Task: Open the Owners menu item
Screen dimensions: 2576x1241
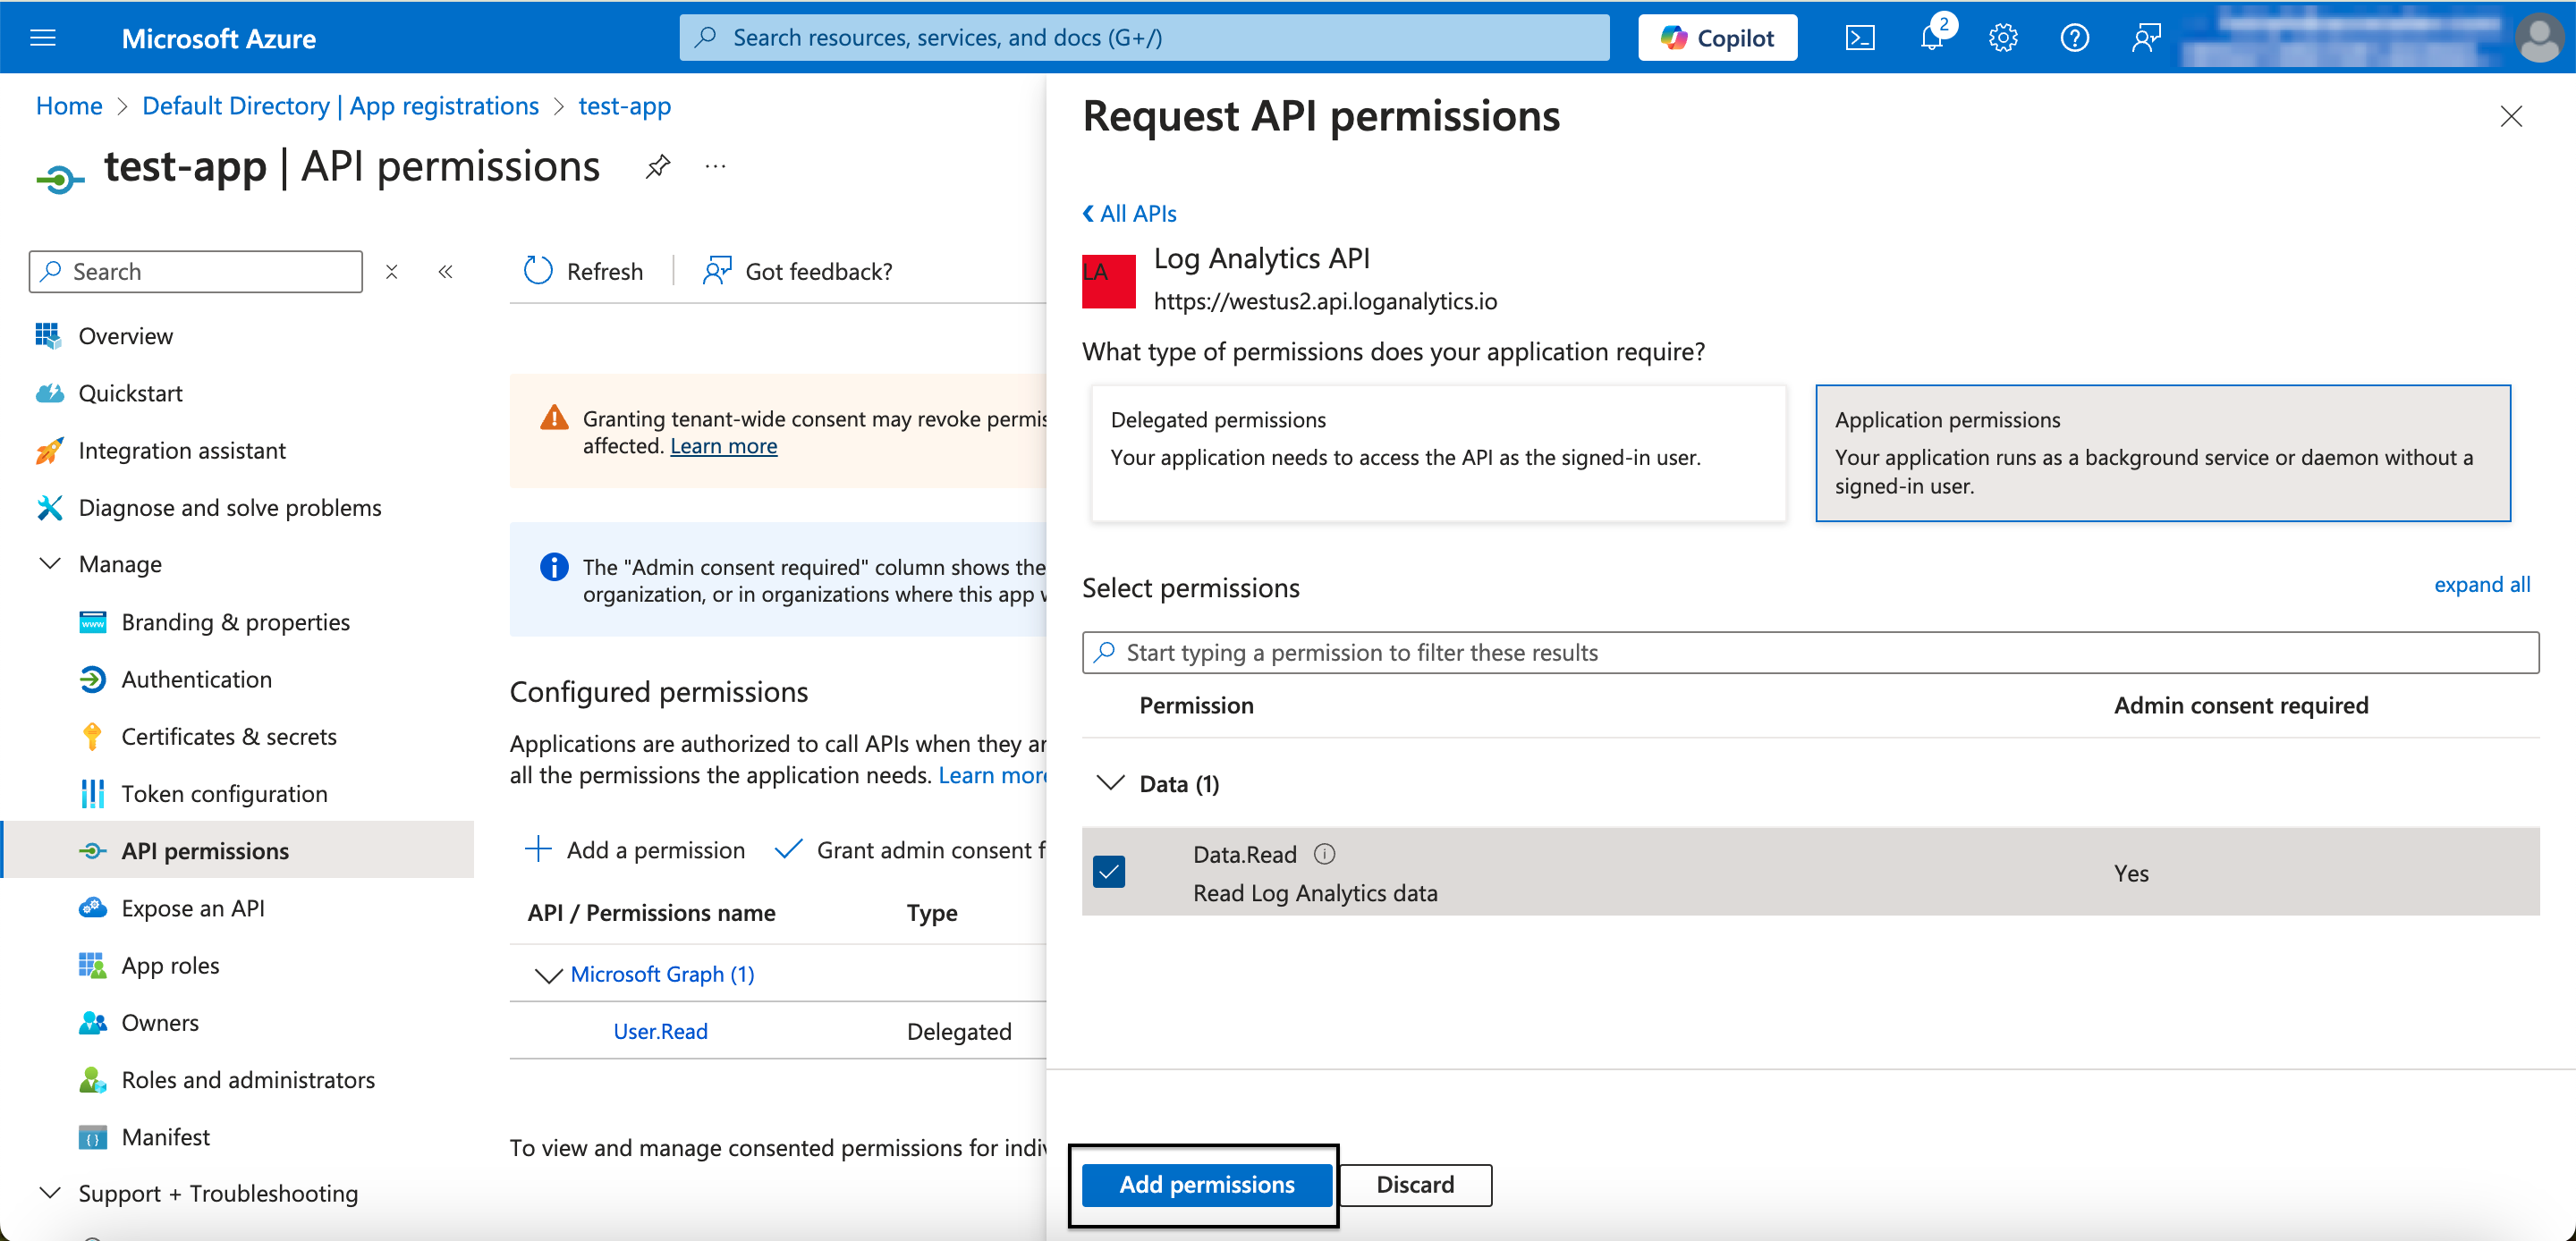Action: [x=160, y=1023]
